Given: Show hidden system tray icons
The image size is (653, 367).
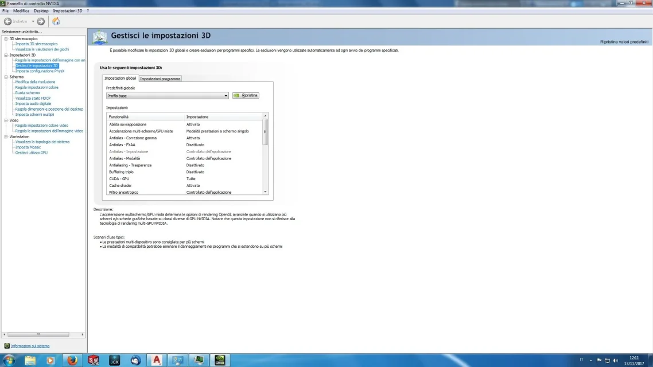Looking at the screenshot, I should [590, 360].
